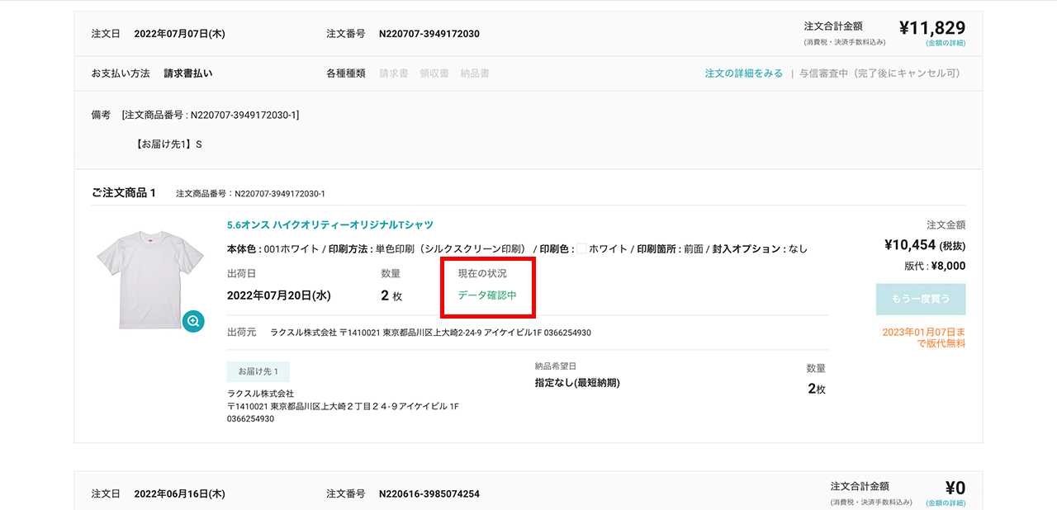Open 金額の詳細 under ¥0 total

pyautogui.click(x=946, y=503)
